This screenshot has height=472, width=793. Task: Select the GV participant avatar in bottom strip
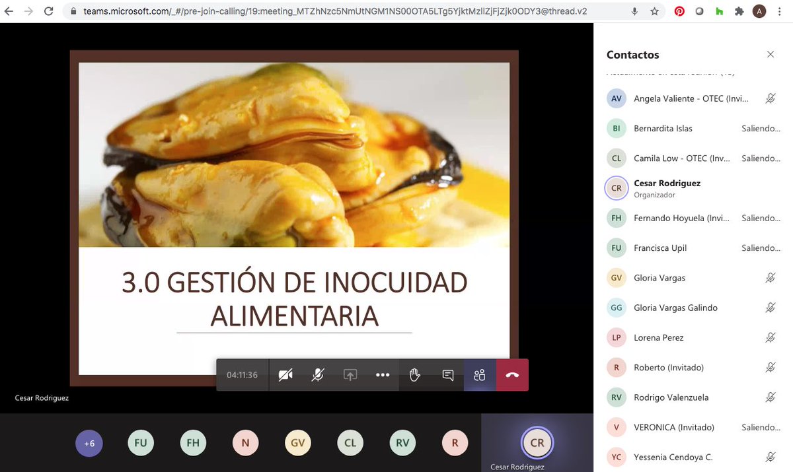pyautogui.click(x=298, y=443)
